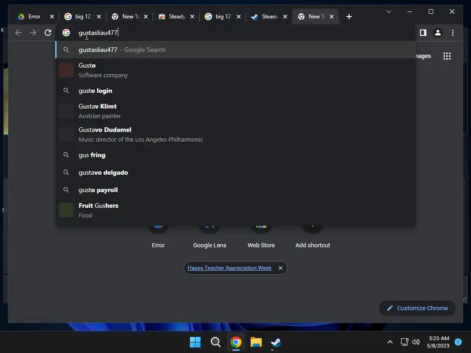Viewport: 471px width, 353px height.
Task: Open the Windows Start menu
Action: click(x=195, y=342)
